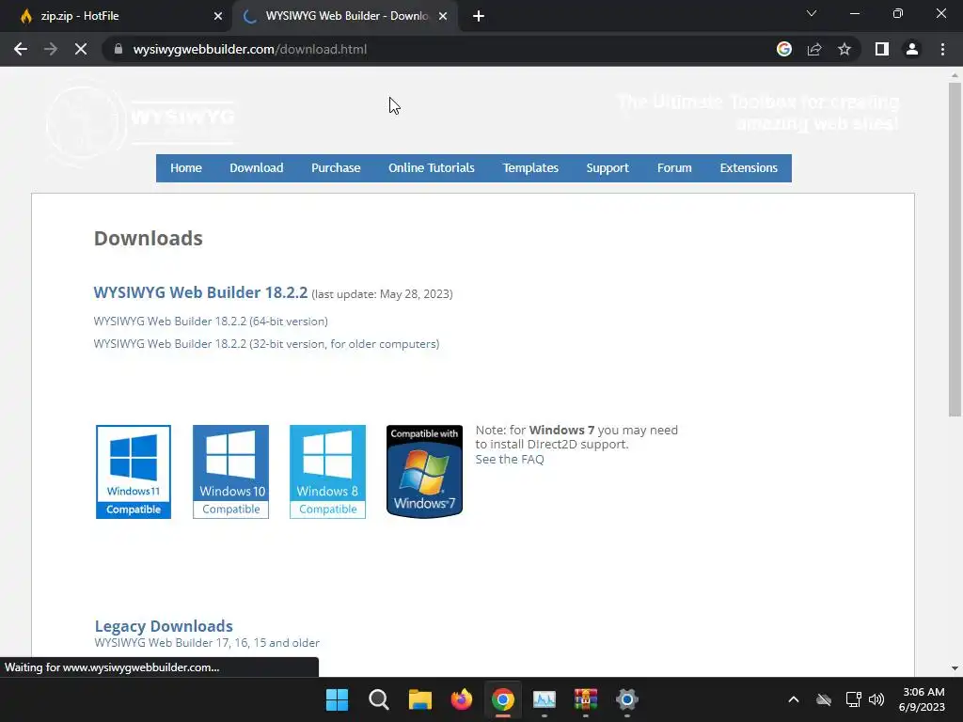Screen dimensions: 963x722
Task: Open the gear-shaped taskbar app
Action: pyautogui.click(x=627, y=699)
